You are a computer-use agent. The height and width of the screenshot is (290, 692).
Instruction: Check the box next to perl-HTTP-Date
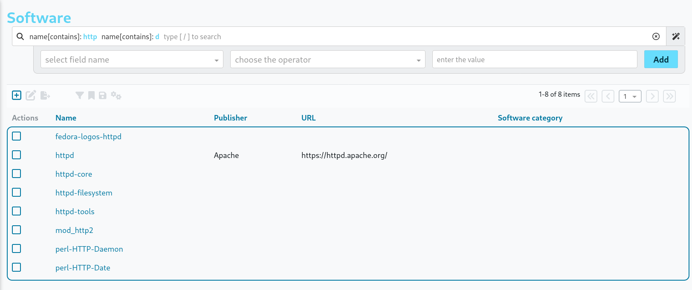tap(17, 267)
